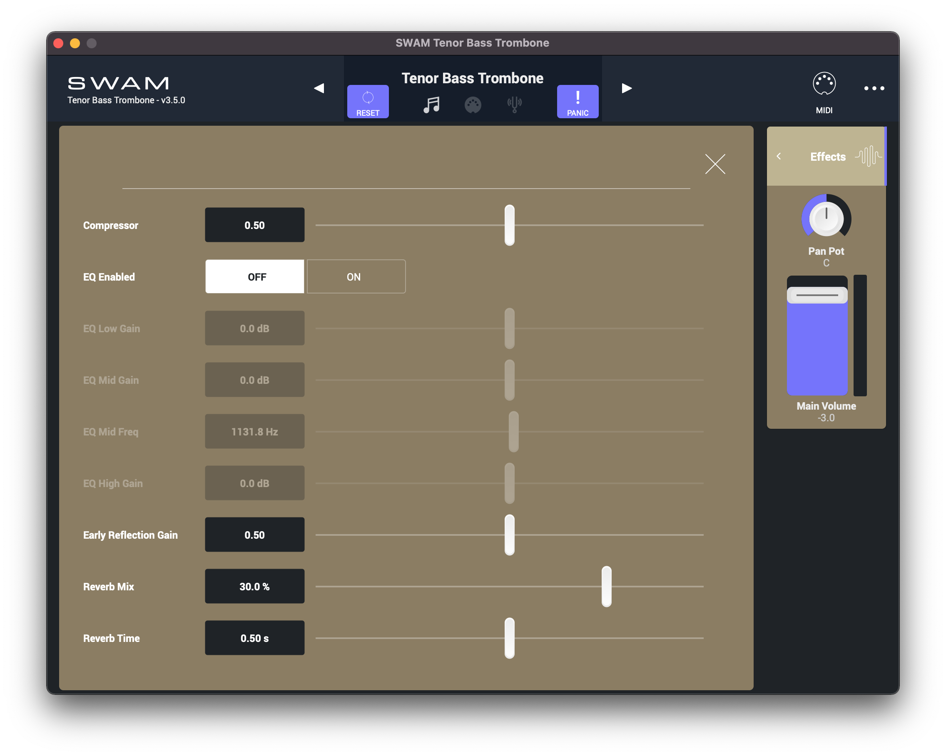Click the SWAM logo
This screenshot has height=756, width=946.
pyautogui.click(x=119, y=83)
